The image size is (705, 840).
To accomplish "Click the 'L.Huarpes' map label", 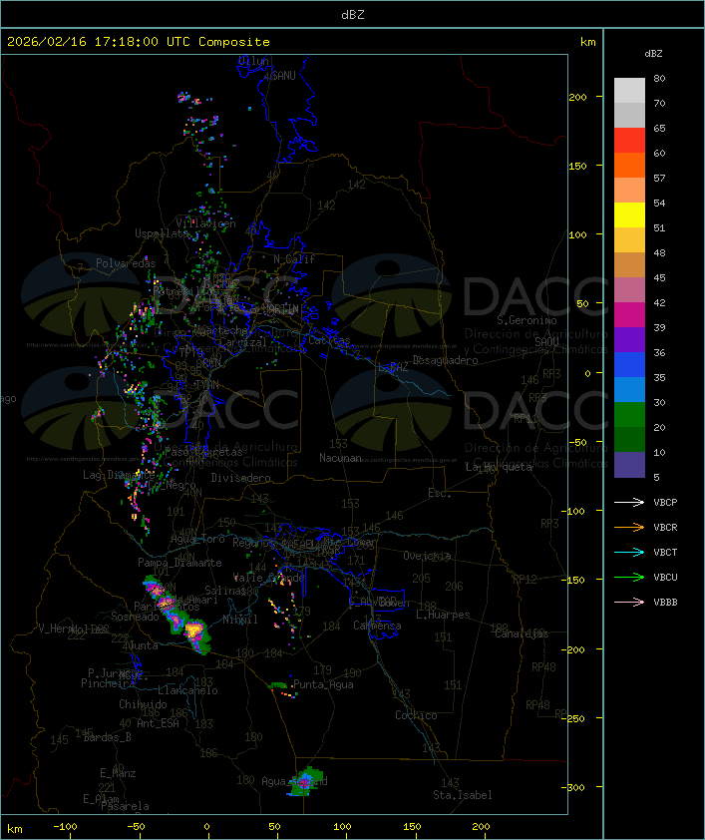I will click(x=443, y=616).
